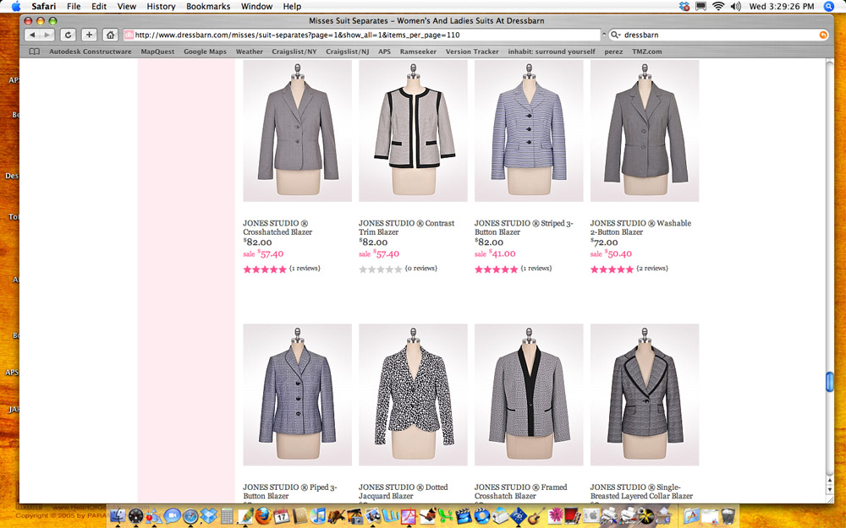This screenshot has height=528, width=846.
Task: Open Dashboard from the Dock
Action: (x=135, y=515)
